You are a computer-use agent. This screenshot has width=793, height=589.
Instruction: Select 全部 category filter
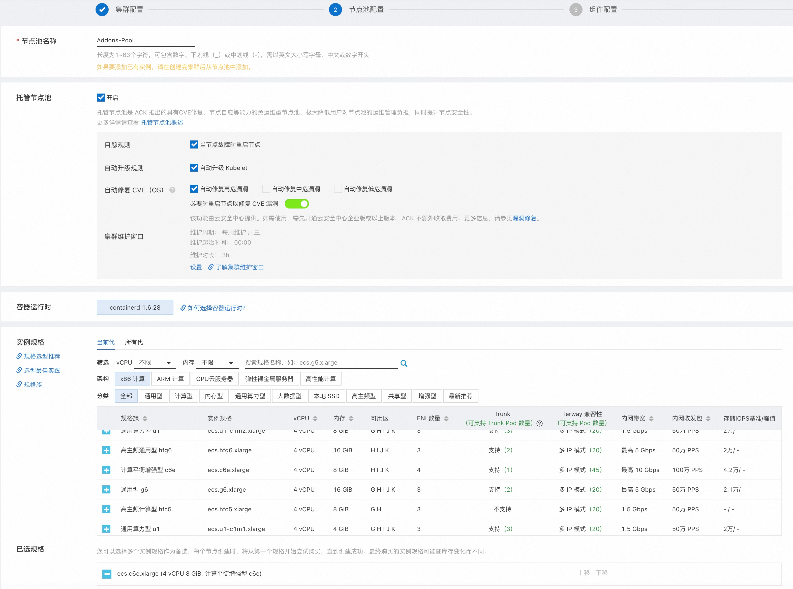(x=126, y=396)
